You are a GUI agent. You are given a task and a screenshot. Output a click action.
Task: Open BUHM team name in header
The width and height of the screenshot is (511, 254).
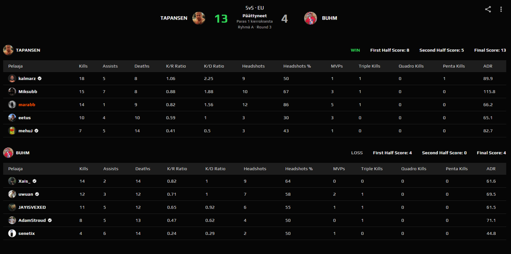point(330,18)
